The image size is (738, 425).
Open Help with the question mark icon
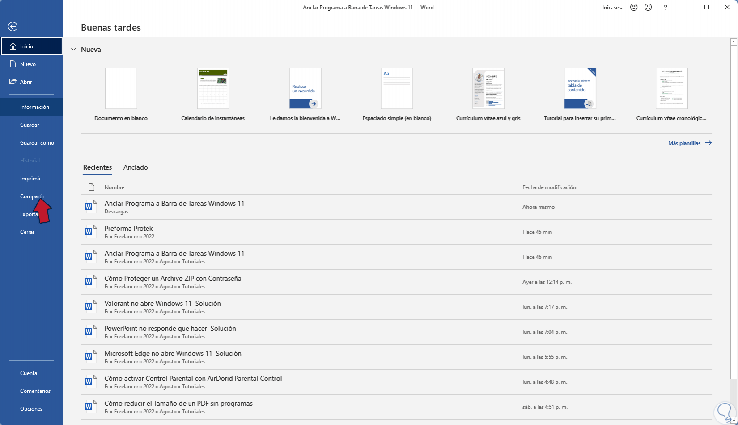666,7
